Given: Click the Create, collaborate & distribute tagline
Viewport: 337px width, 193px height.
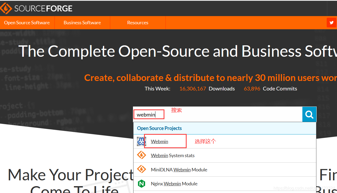Looking at the screenshot, I should click(210, 78).
